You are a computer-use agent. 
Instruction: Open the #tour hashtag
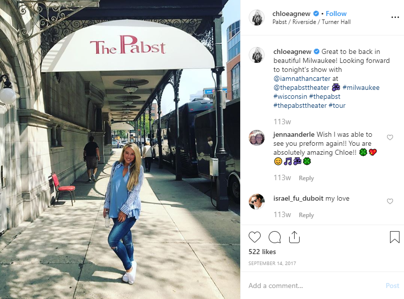pos(337,106)
